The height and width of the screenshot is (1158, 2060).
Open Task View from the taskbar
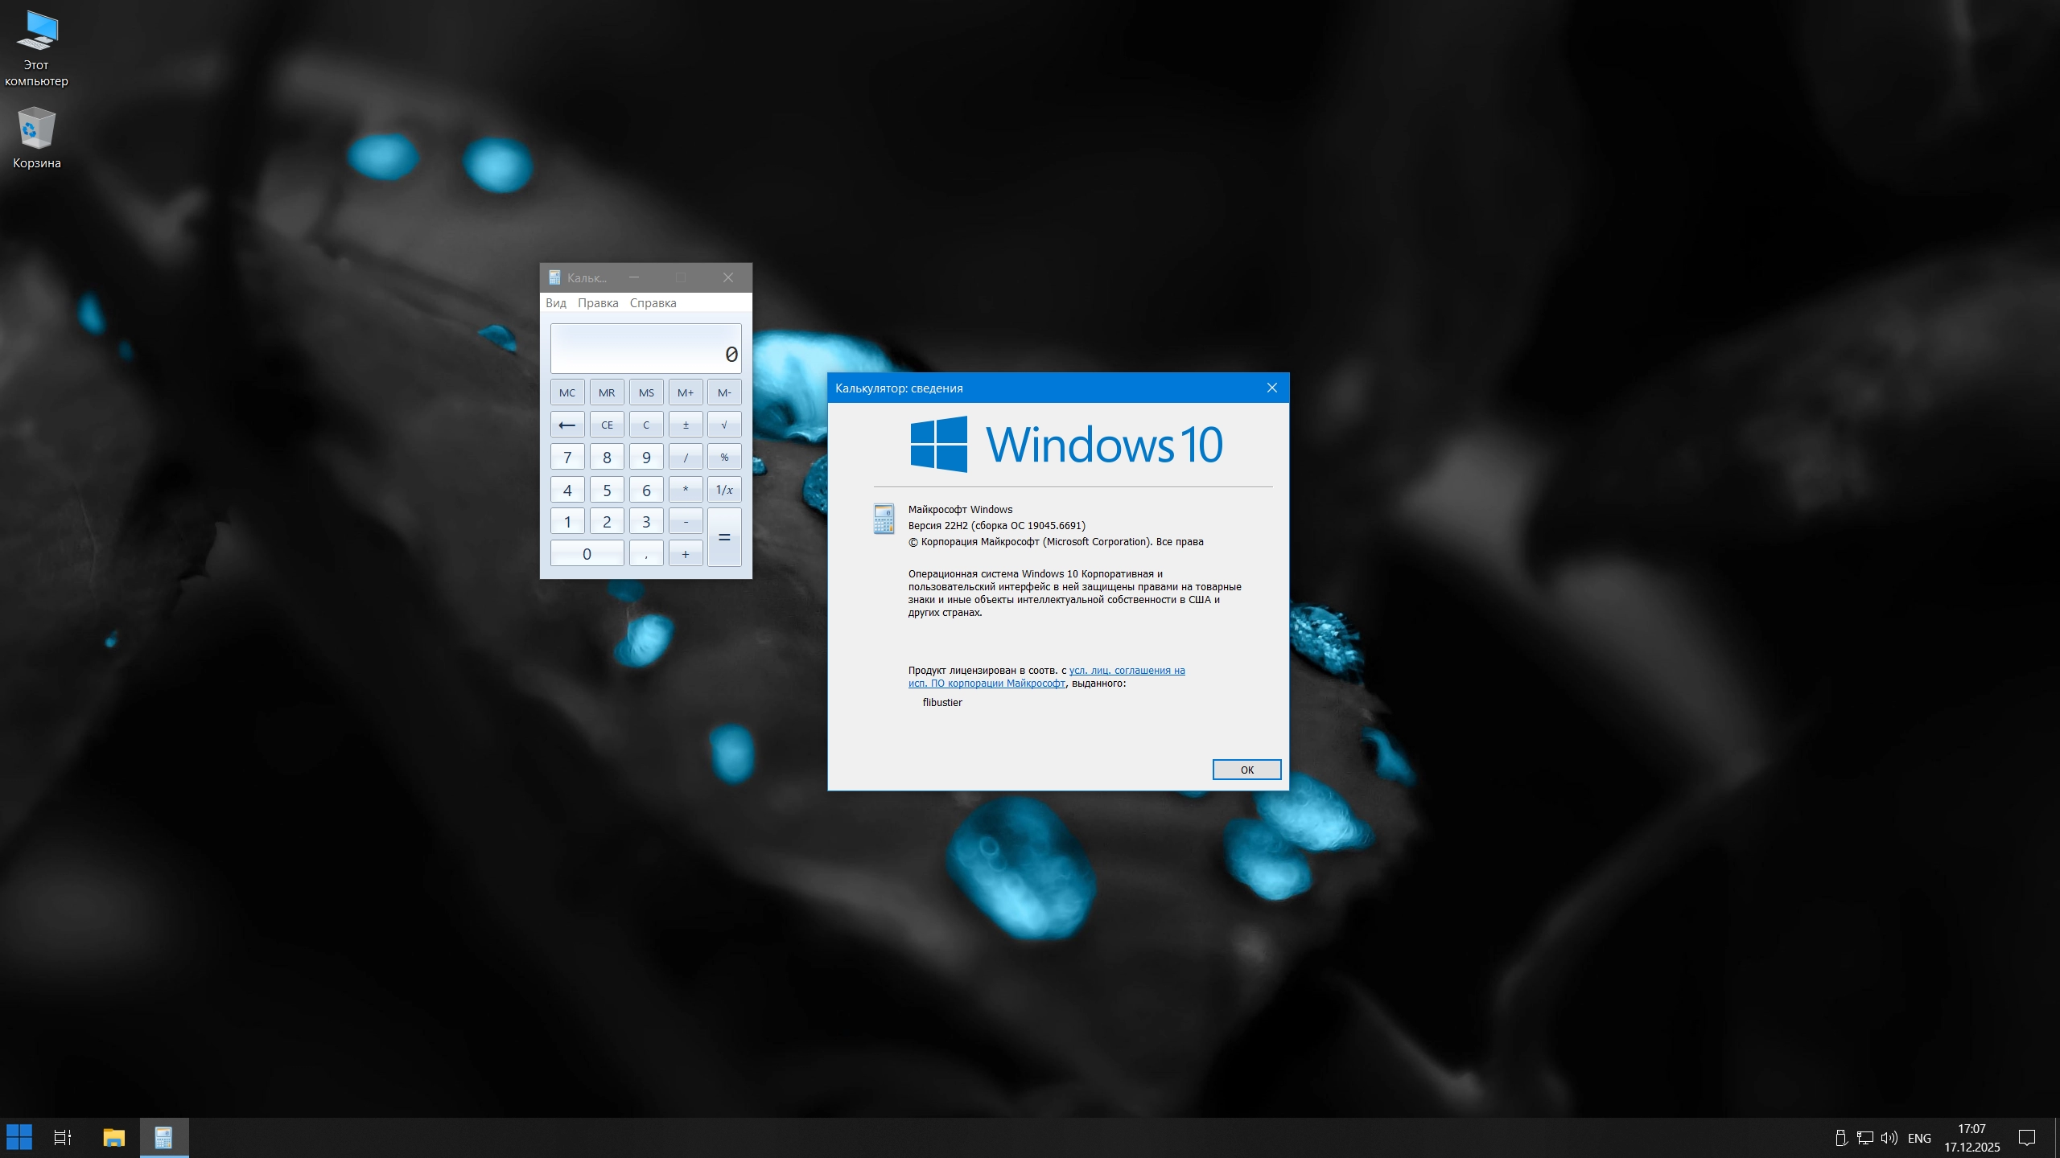pos(62,1137)
